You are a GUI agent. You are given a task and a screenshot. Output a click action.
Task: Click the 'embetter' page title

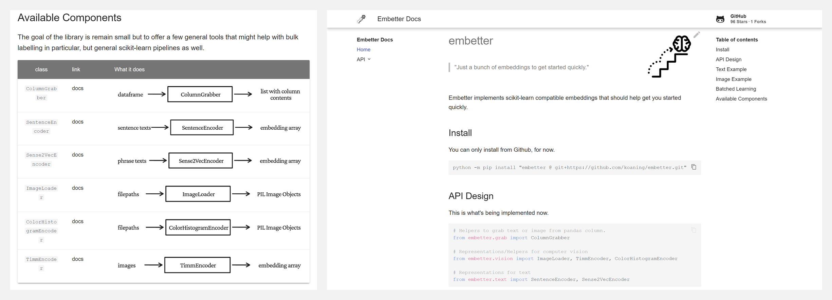[x=471, y=41]
